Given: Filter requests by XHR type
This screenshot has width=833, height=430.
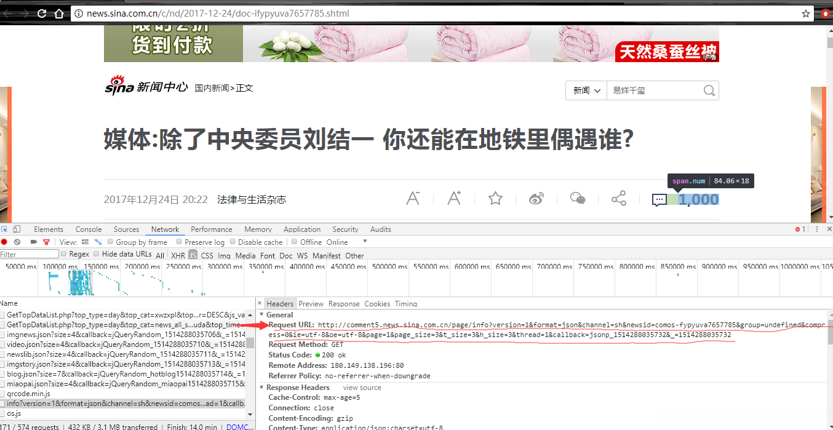Looking at the screenshot, I should pyautogui.click(x=178, y=255).
